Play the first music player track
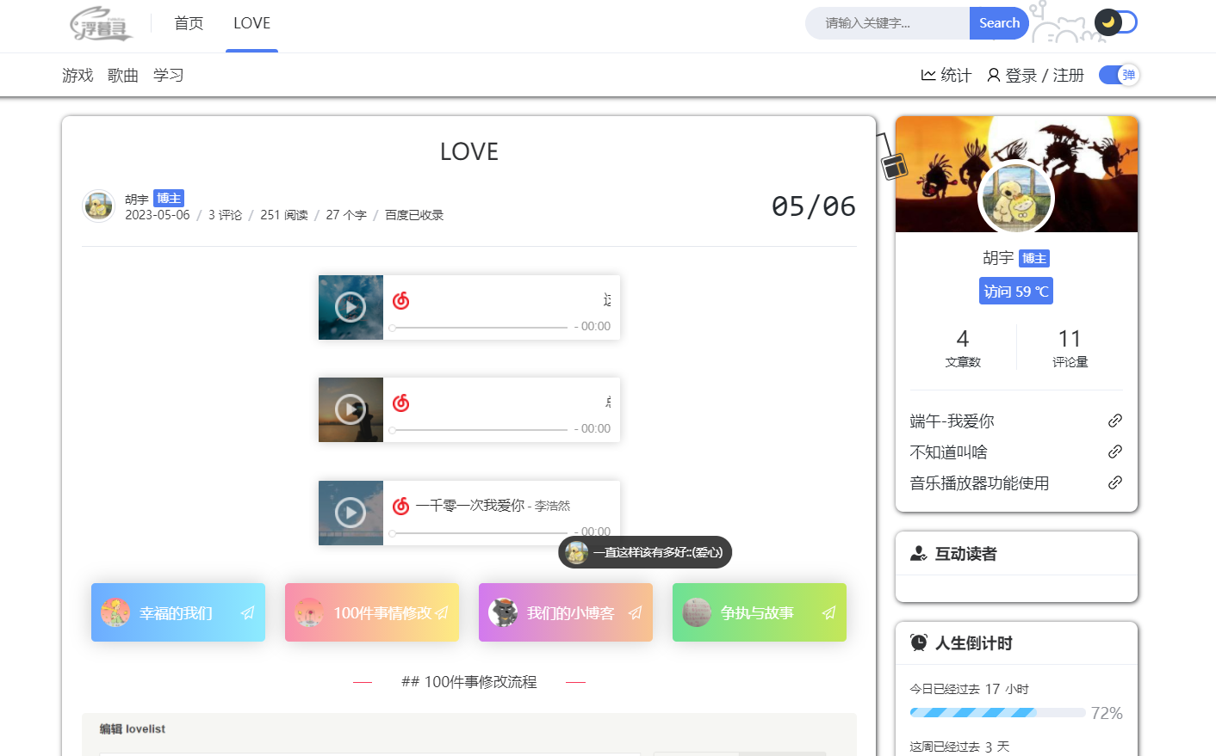The height and width of the screenshot is (756, 1216). click(x=351, y=307)
